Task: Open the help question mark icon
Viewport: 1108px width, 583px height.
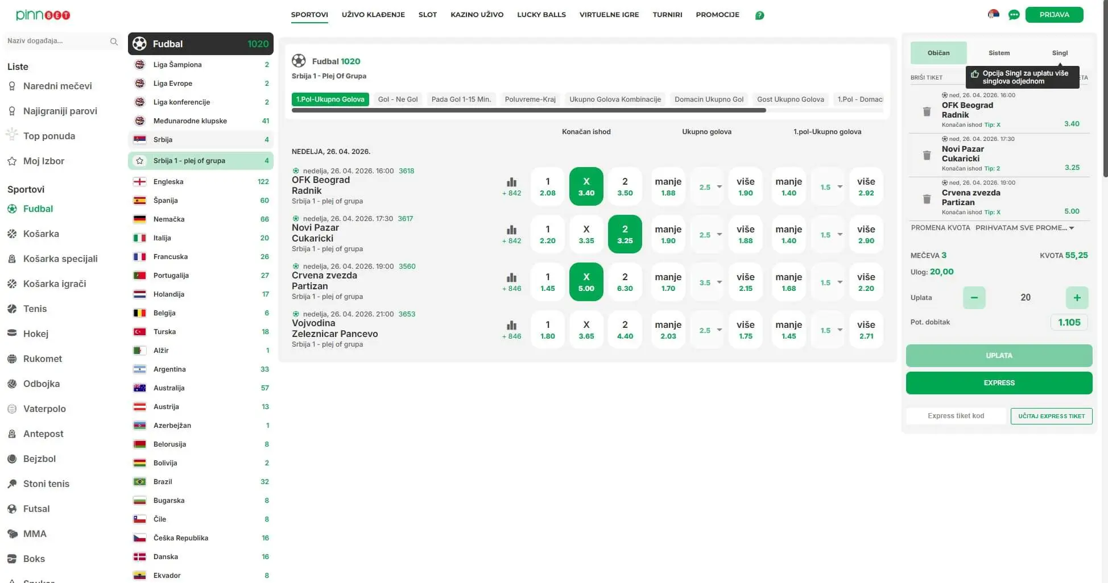Action: (x=759, y=15)
